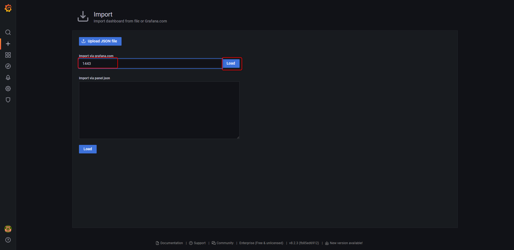This screenshot has height=250, width=514.
Task: Open the user profile avatar
Action: (8, 229)
